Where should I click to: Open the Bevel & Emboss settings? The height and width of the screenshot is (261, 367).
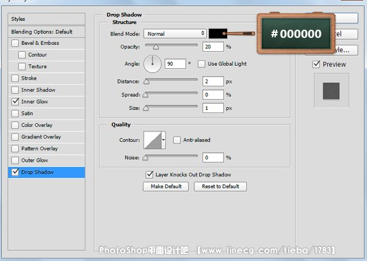(40, 43)
